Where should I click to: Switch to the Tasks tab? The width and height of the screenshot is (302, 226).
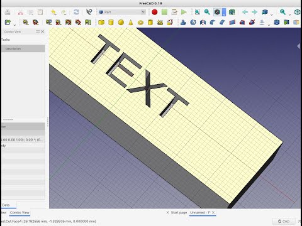click(x=6, y=40)
